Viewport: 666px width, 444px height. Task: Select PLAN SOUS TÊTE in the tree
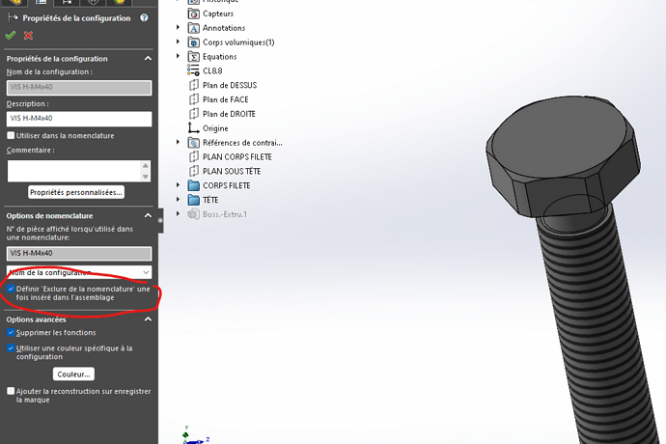click(x=231, y=171)
